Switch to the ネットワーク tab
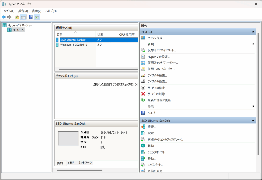The image size is (262, 180). click(x=85, y=163)
